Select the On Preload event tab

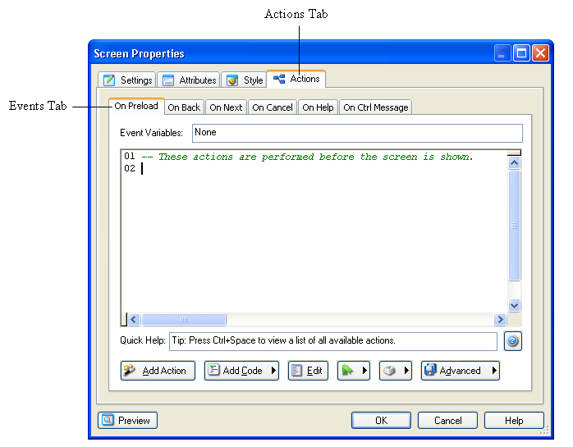point(136,106)
